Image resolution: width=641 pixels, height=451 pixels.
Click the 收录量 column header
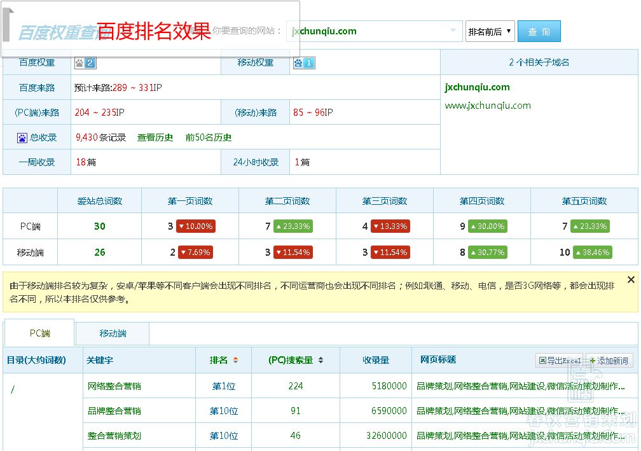(x=376, y=360)
